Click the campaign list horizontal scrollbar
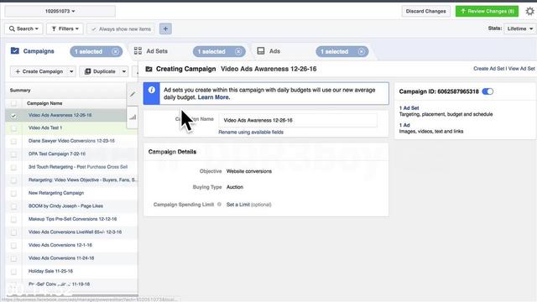 point(72,295)
